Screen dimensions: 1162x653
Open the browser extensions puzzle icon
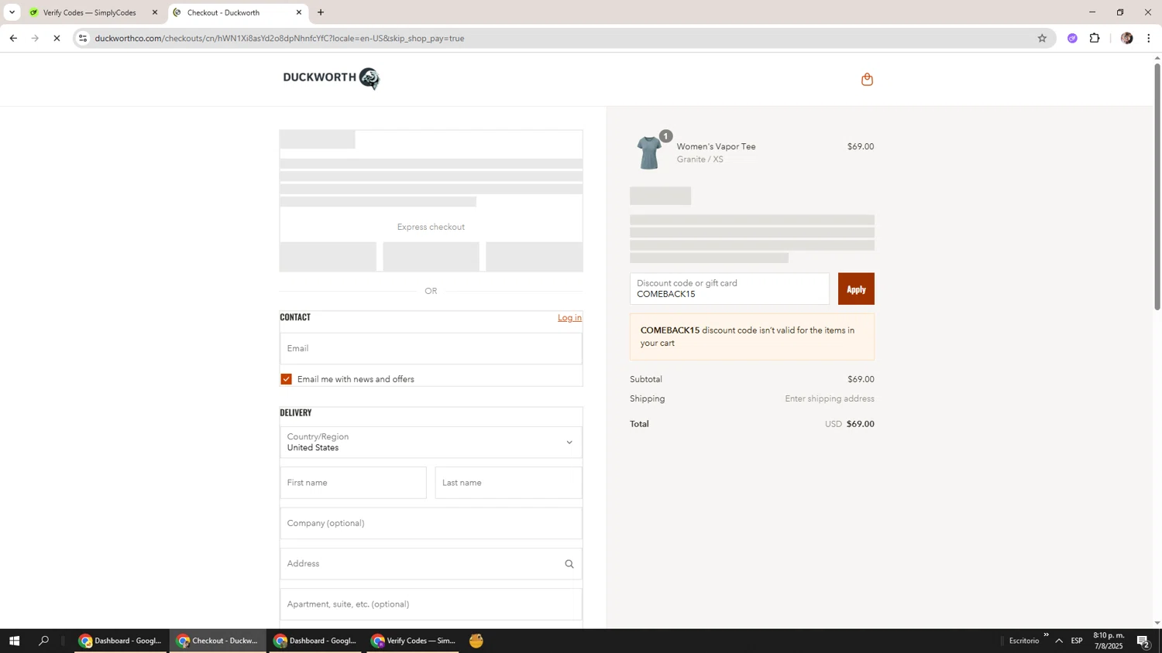click(1095, 38)
